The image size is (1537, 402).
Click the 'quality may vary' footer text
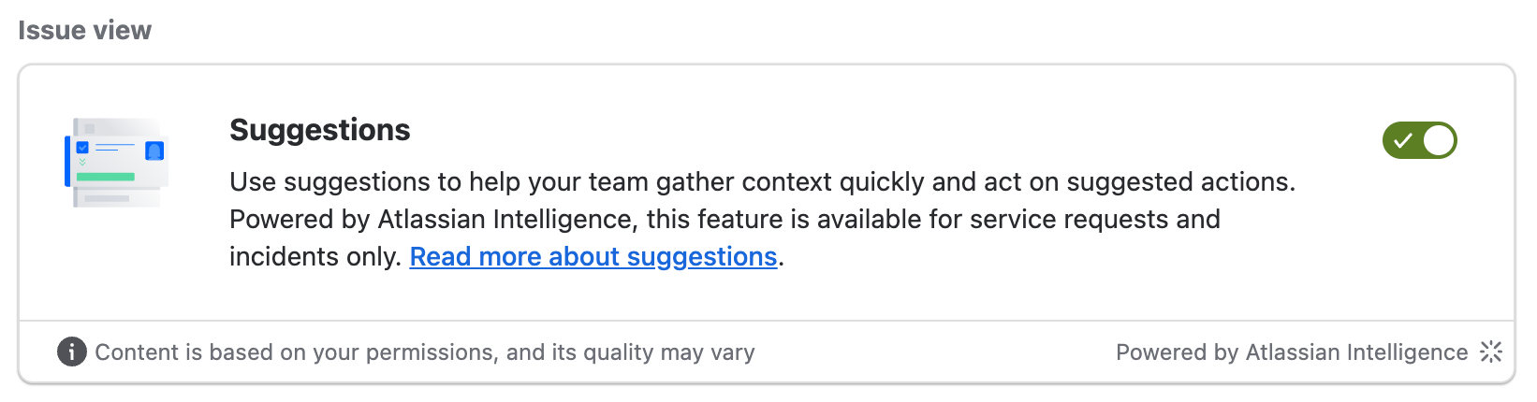coord(668,352)
